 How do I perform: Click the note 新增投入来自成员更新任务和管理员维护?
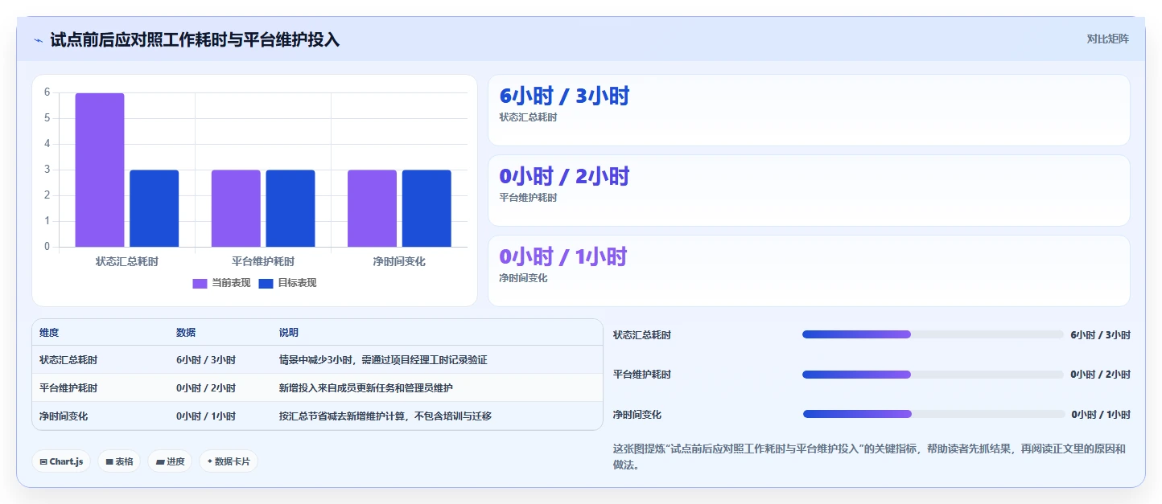pyautogui.click(x=366, y=388)
